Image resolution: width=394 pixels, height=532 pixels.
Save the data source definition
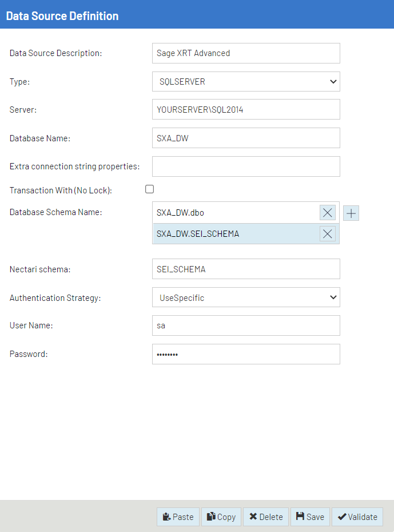(310, 517)
